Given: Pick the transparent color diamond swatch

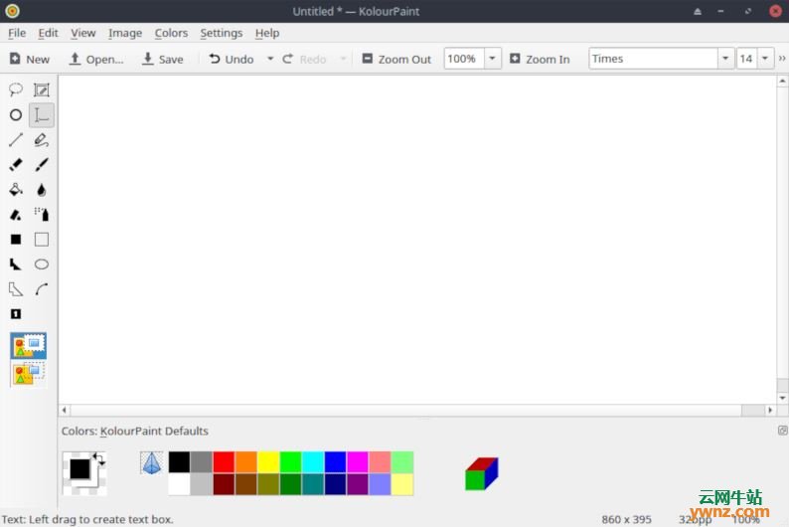Looking at the screenshot, I should (151, 462).
